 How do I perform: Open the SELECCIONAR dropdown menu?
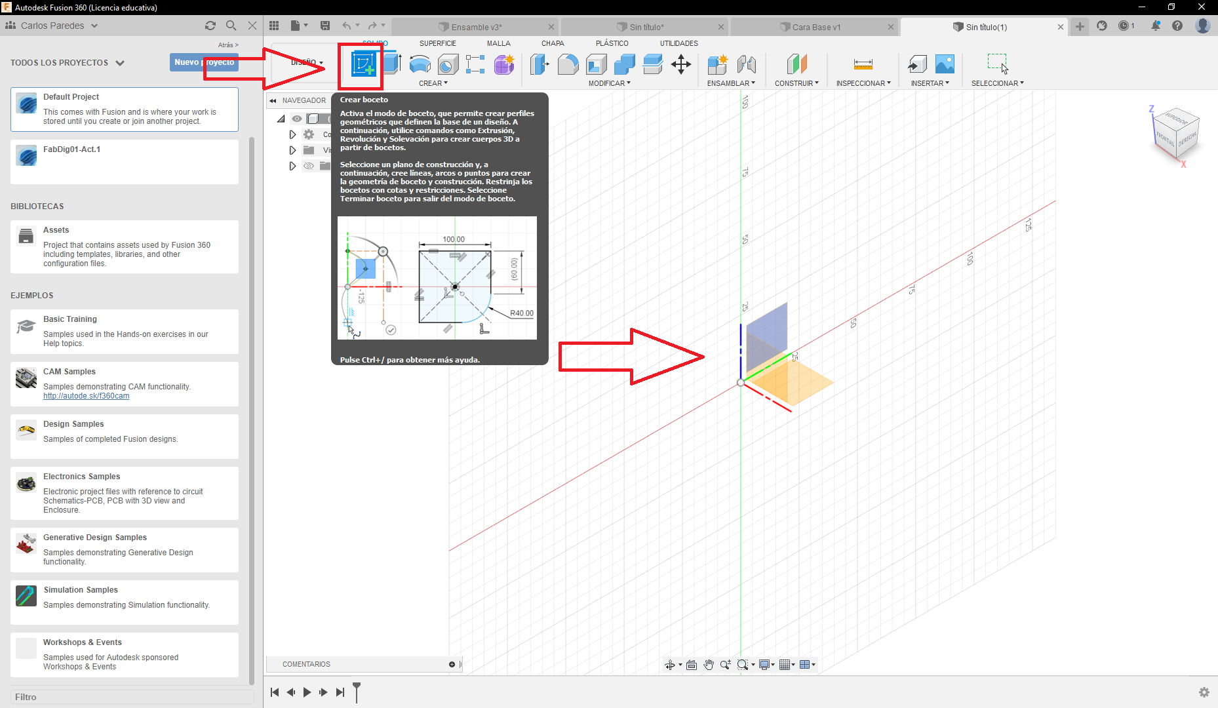pos(998,83)
